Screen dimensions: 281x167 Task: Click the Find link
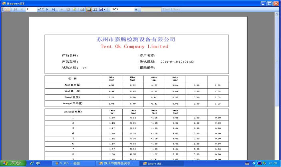(166, 9)
